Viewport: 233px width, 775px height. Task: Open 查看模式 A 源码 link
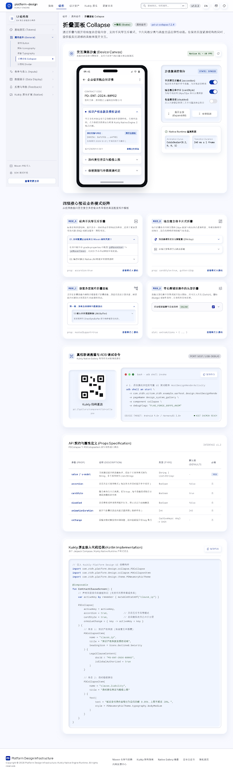pyautogui.click(x=130, y=270)
